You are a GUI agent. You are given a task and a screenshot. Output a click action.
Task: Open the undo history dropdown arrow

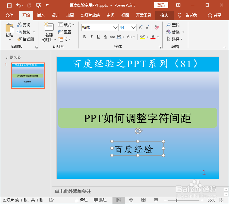coord(23,6)
